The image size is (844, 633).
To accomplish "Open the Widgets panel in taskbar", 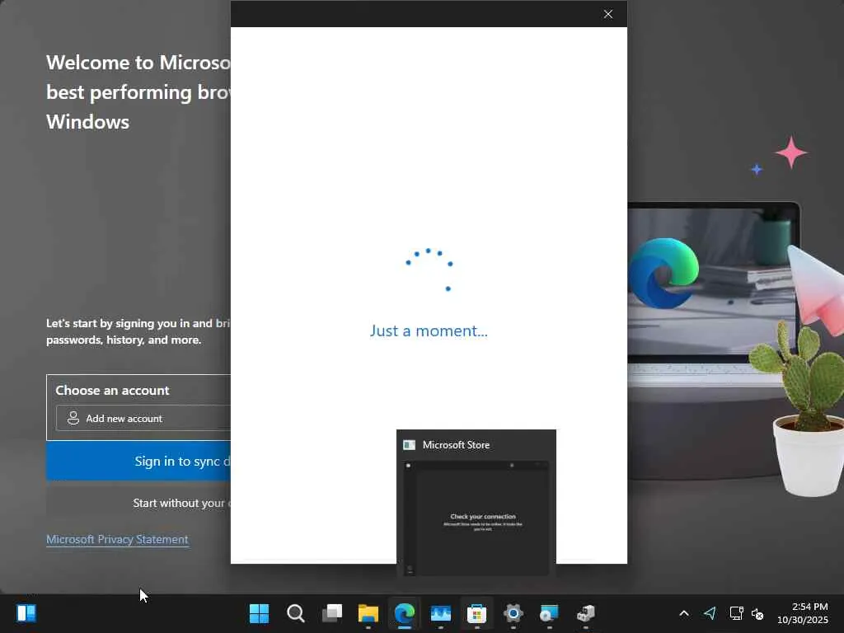I will click(x=26, y=613).
